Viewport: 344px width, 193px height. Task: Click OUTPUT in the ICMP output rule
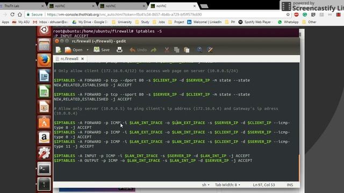point(91,161)
